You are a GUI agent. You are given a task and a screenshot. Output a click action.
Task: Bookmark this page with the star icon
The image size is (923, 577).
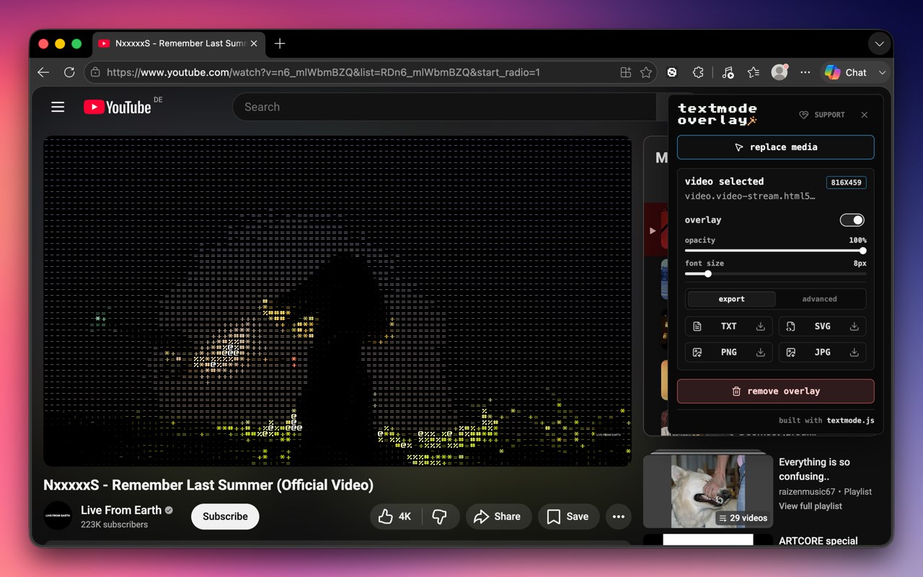[646, 72]
